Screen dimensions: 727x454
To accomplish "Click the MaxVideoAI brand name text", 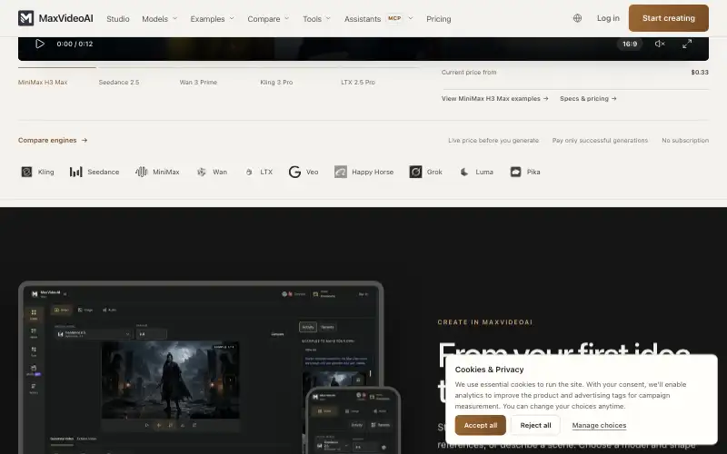I will click(x=65, y=18).
